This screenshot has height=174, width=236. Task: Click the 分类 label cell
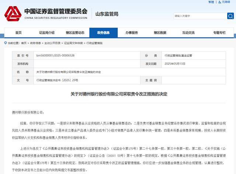click(x=151, y=56)
